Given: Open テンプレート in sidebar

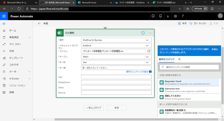Looking at the screenshot, I should (x=16, y=58).
